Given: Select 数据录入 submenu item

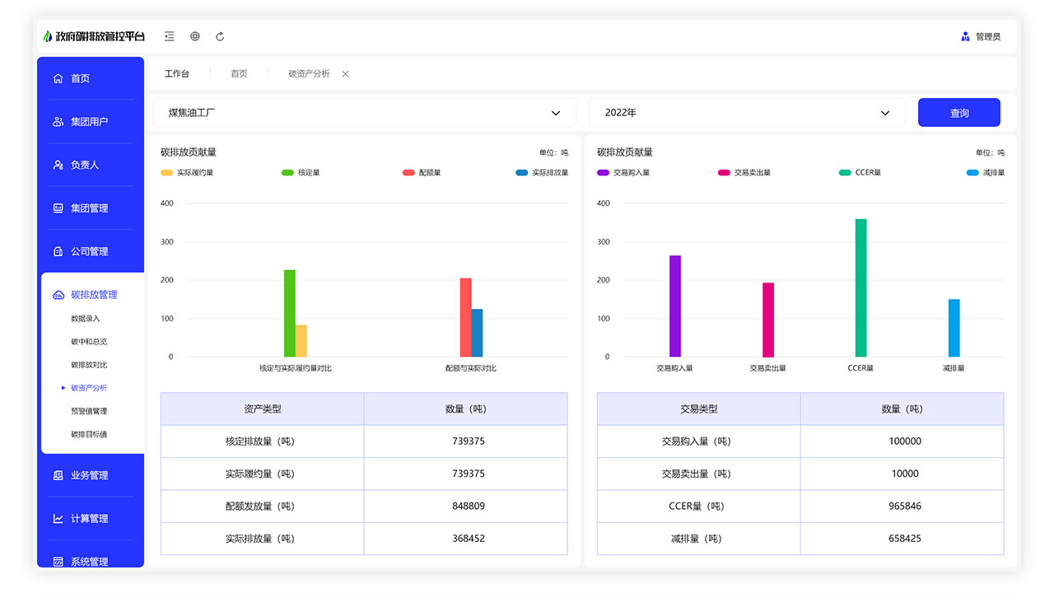Looking at the screenshot, I should pyautogui.click(x=85, y=318).
